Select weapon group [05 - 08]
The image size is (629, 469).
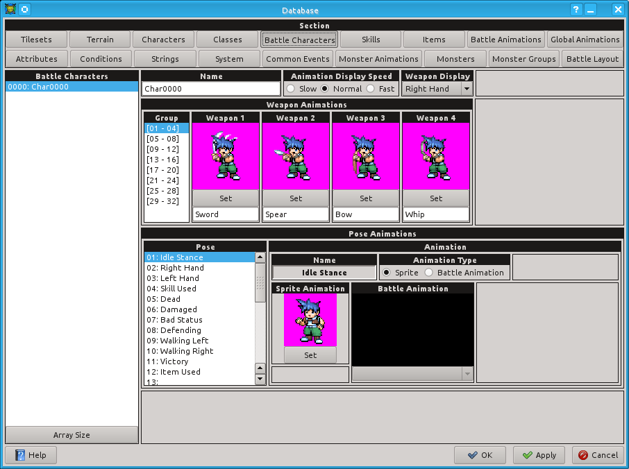pos(166,138)
